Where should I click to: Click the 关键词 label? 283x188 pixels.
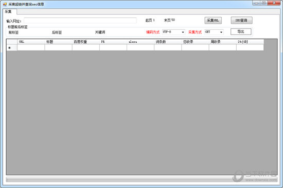(100, 32)
